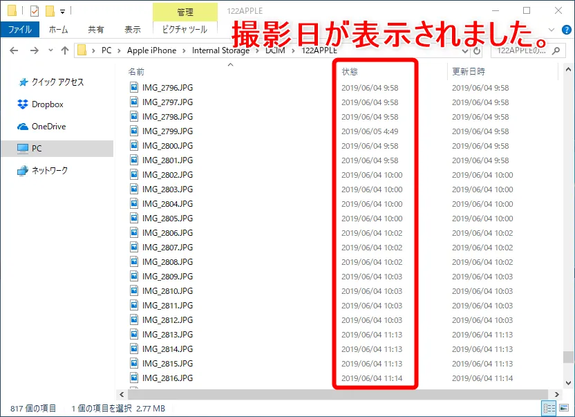Click the New Folder quick access icon
This screenshot has width=575, height=417.
pyautogui.click(x=50, y=11)
